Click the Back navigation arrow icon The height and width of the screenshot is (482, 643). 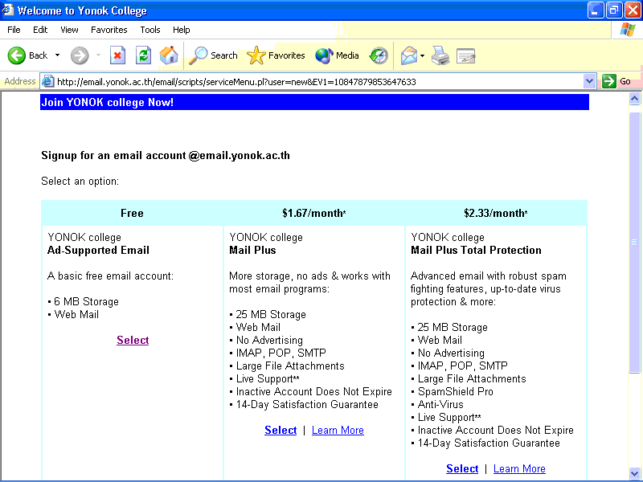[x=18, y=55]
